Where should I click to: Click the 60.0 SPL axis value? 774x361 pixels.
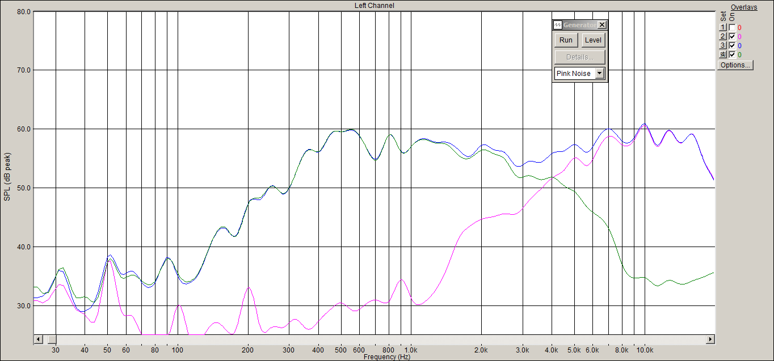23,129
